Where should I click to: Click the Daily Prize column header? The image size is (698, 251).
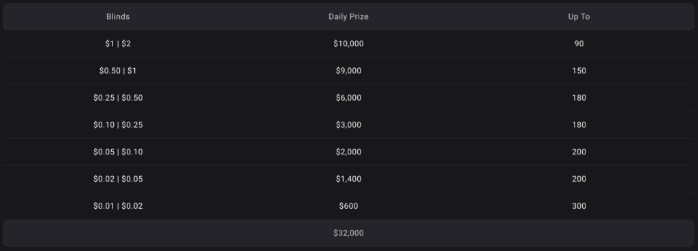tap(348, 16)
